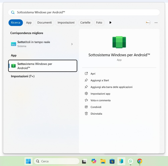Click the Vota e commenta star icon
Screen dimensions: 168x166
click(x=86, y=100)
